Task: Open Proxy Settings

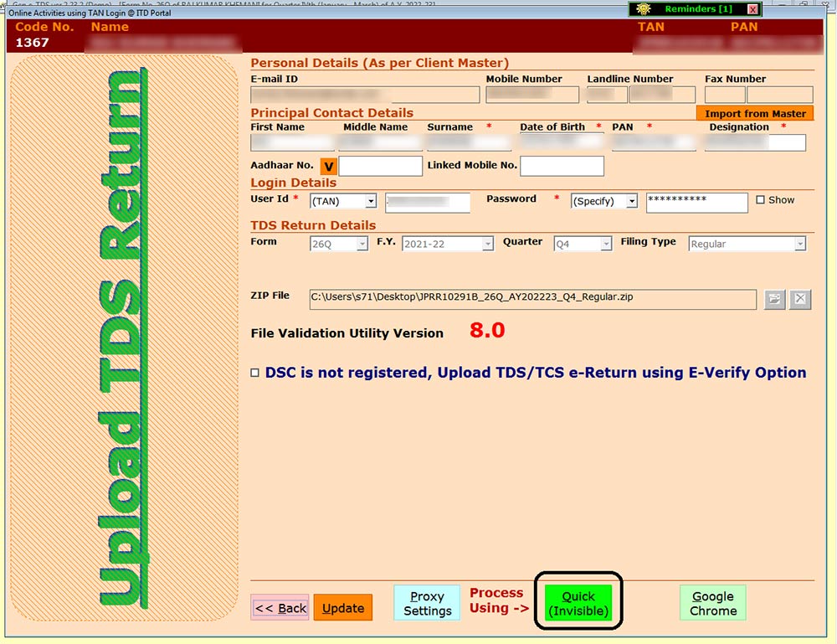Action: pos(427,603)
